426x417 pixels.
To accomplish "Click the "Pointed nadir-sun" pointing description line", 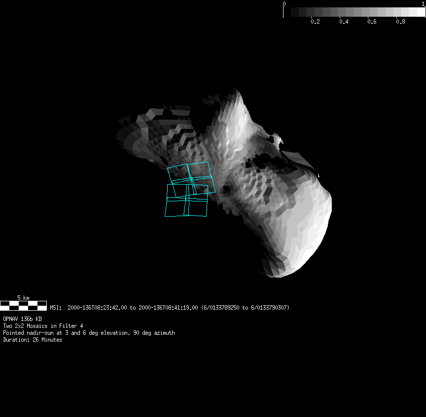I will point(89,333).
